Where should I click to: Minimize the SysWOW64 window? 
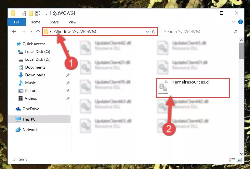[207, 13]
